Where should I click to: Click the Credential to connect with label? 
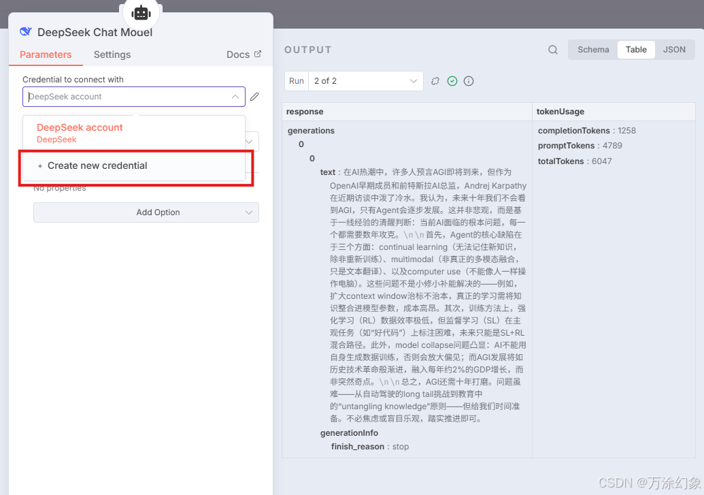[x=73, y=80]
